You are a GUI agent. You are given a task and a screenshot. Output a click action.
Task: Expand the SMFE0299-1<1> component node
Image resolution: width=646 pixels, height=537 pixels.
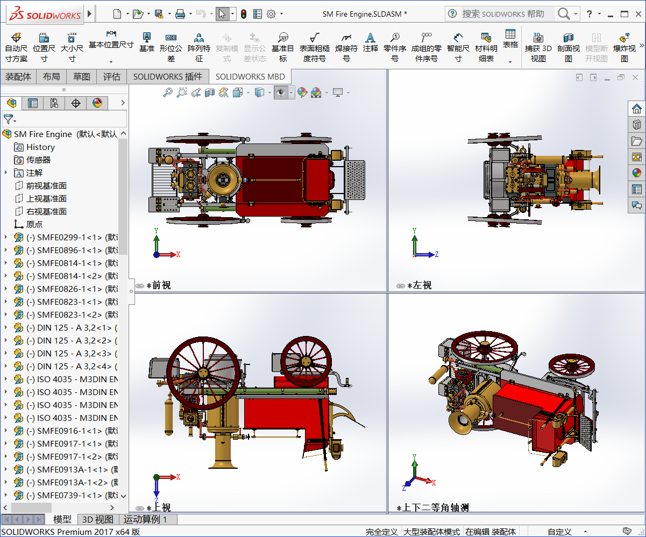pos(6,237)
